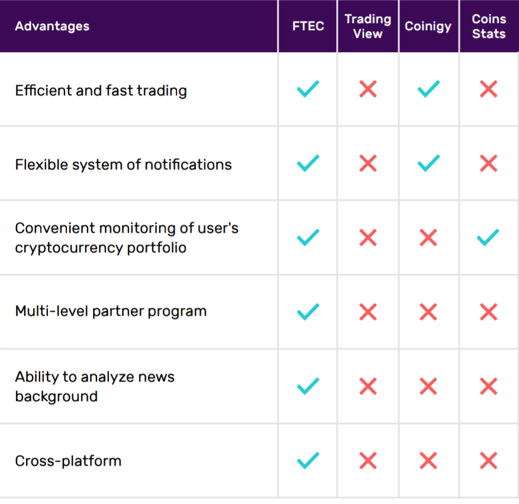Screen dimensions: 519x504
Task: Click Trading View cross for news background analysis
Action: (368, 386)
